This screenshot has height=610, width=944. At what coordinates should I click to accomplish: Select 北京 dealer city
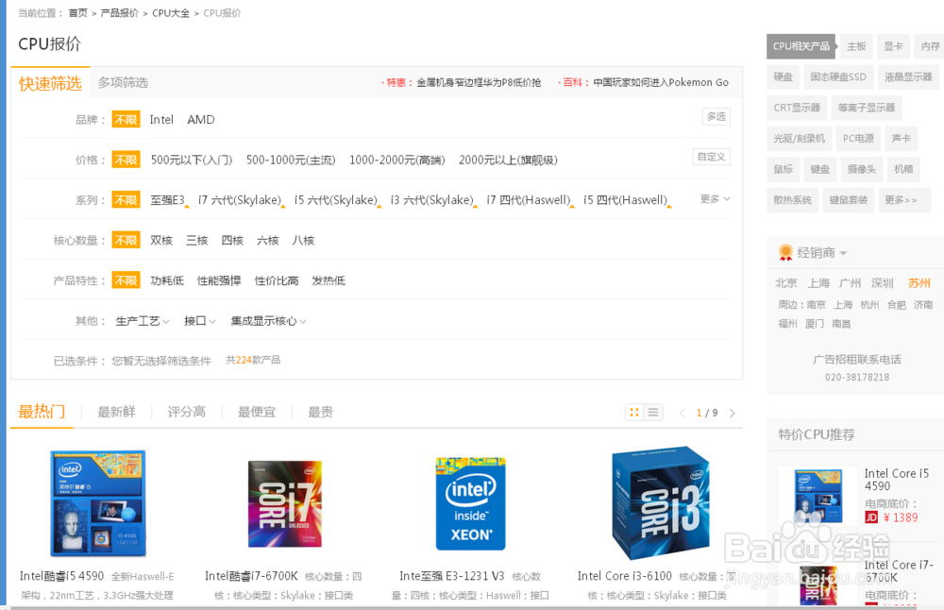tap(785, 283)
